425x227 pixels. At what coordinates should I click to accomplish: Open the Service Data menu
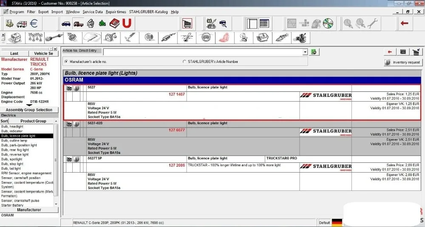point(93,12)
